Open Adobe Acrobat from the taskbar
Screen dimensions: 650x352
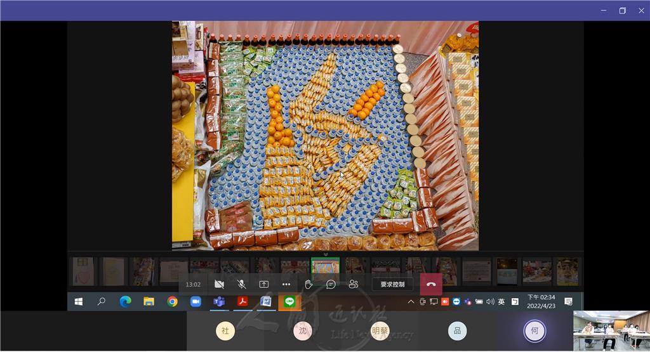click(x=242, y=302)
